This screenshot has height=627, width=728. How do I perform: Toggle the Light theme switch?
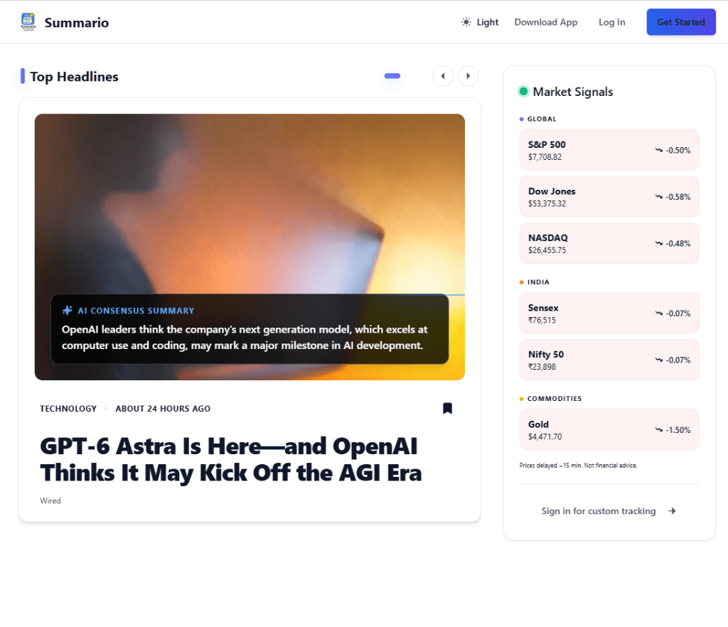pos(480,22)
